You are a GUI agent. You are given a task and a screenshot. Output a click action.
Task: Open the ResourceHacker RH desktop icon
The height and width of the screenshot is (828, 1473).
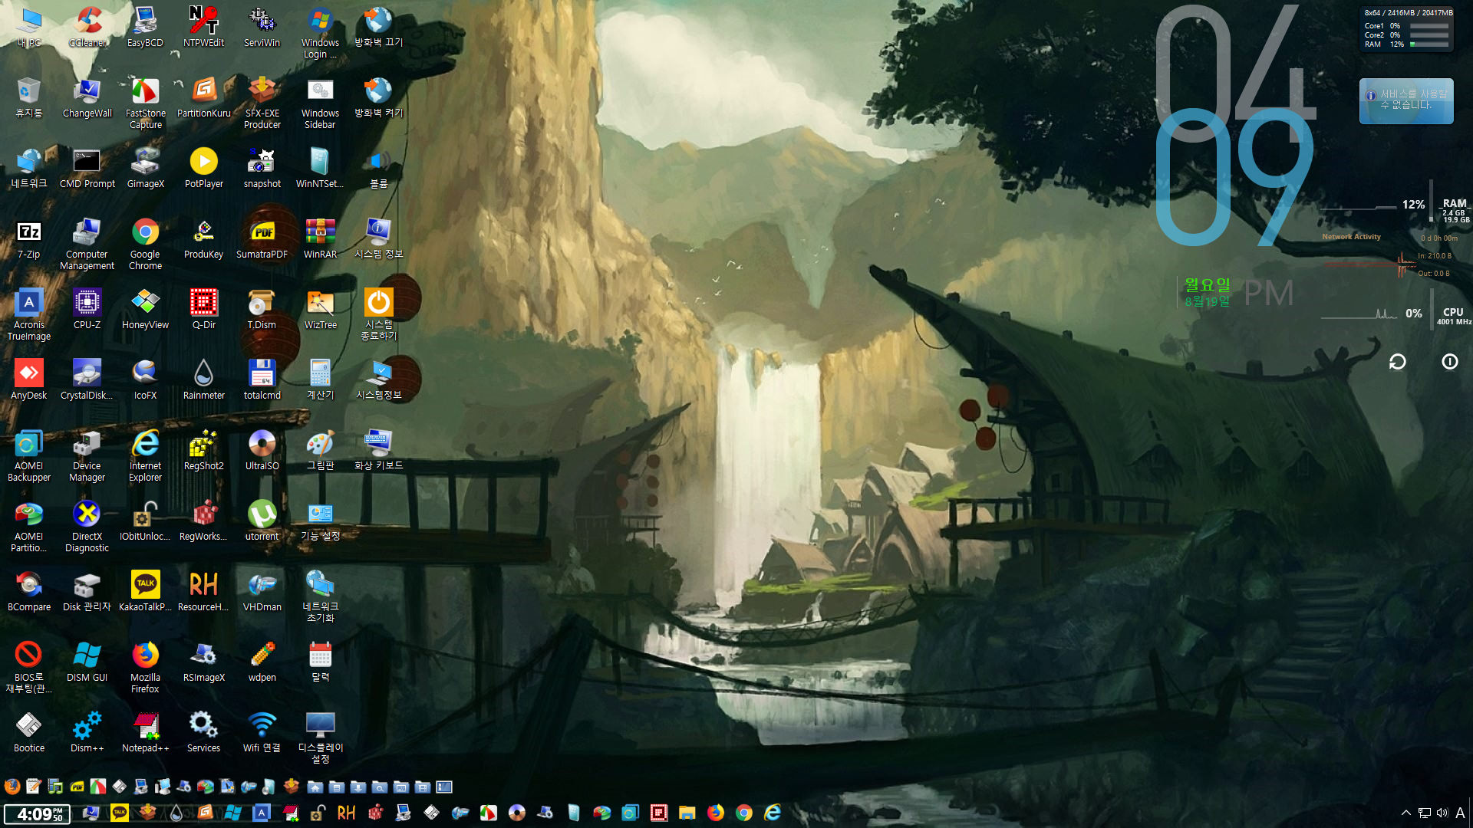(x=203, y=591)
